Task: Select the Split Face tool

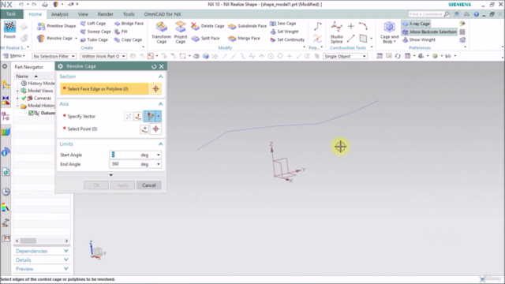Action: click(205, 39)
